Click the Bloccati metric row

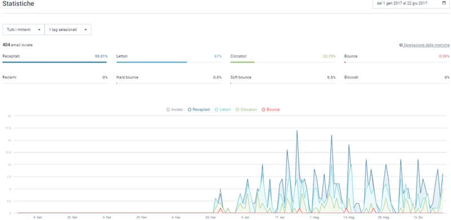(397, 80)
